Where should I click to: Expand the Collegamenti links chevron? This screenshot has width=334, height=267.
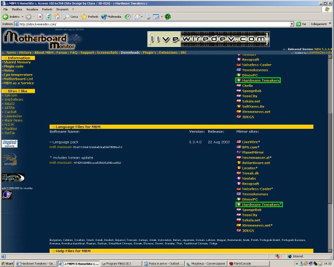point(330,23)
